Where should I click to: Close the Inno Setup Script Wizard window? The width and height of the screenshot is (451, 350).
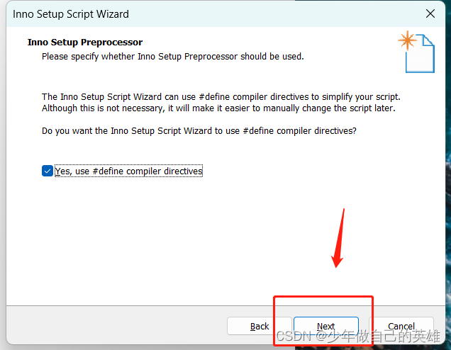tap(430, 13)
